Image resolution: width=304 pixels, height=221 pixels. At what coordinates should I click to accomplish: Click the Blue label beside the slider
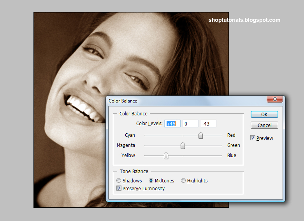(x=232, y=156)
